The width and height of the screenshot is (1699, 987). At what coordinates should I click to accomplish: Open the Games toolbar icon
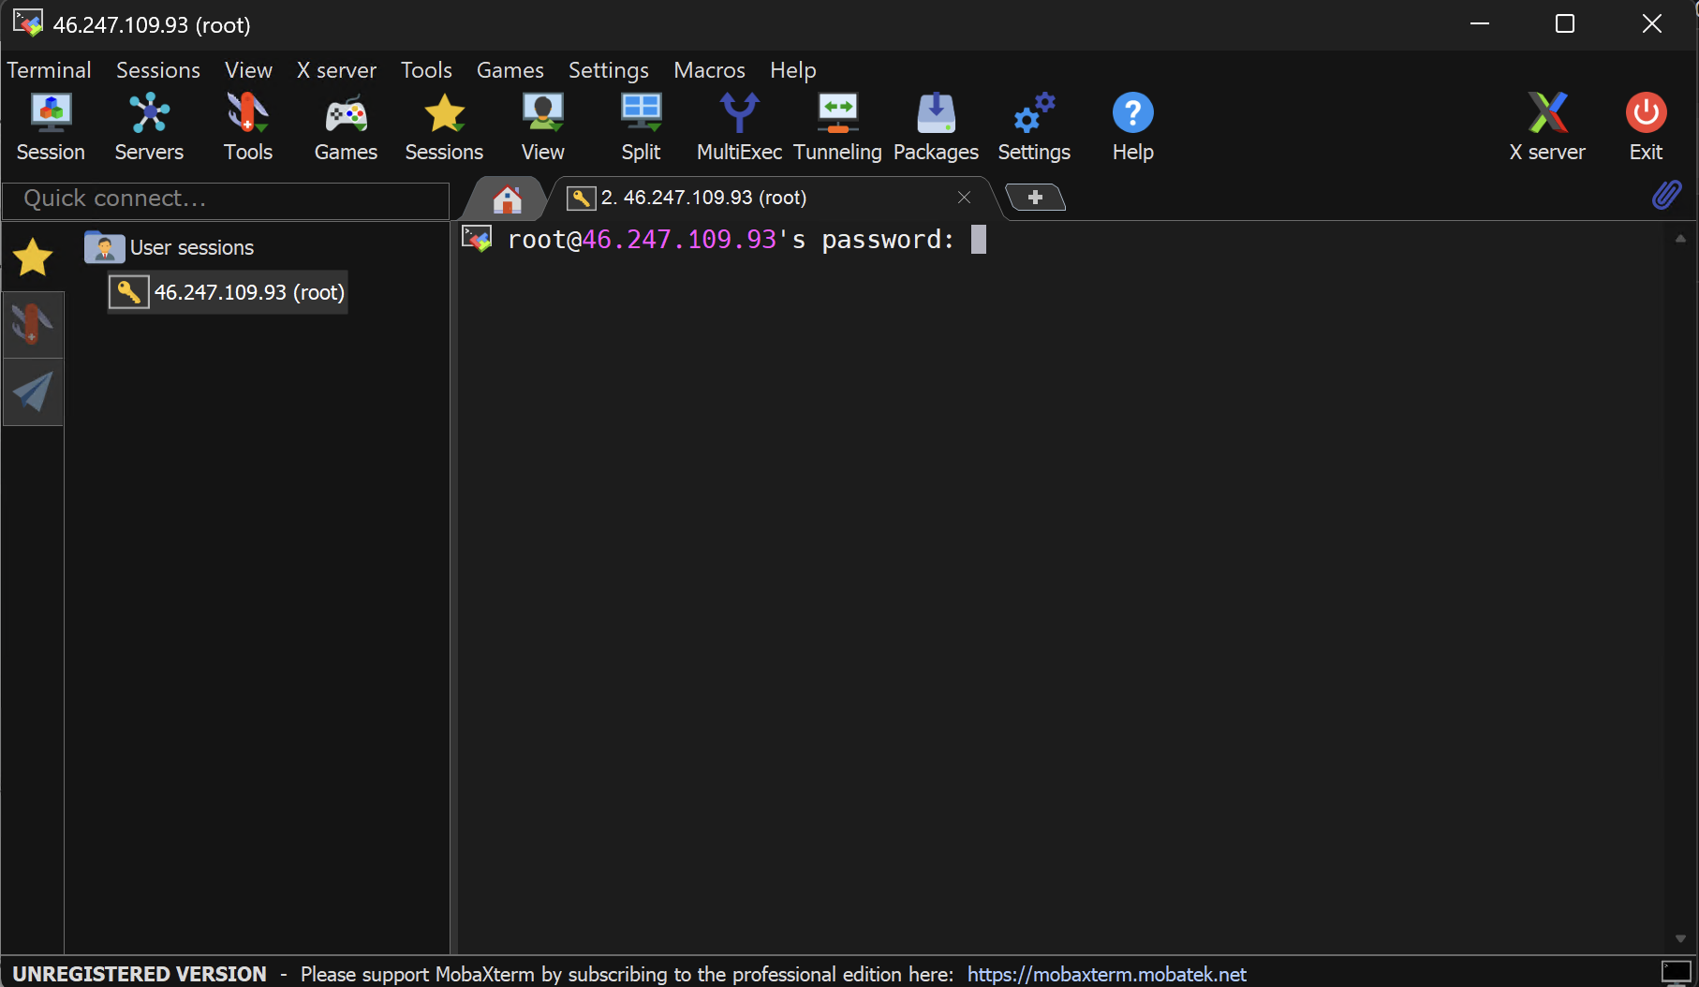point(346,127)
